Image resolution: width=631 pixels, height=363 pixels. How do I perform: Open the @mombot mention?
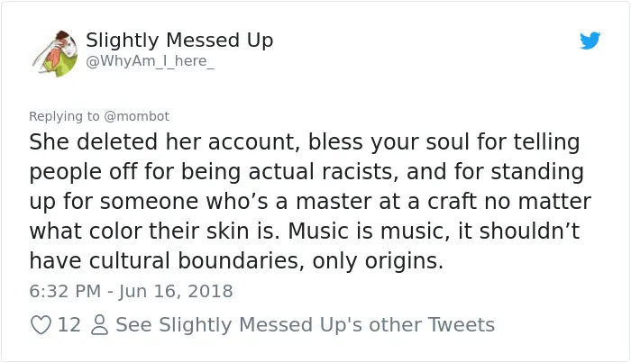click(x=136, y=116)
